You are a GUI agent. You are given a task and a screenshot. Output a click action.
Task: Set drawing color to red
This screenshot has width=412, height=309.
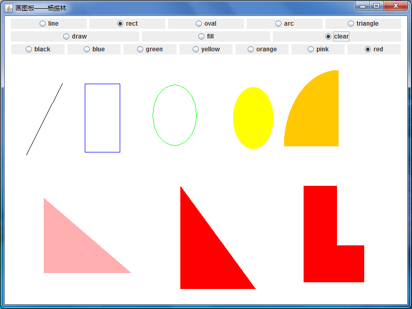point(374,49)
